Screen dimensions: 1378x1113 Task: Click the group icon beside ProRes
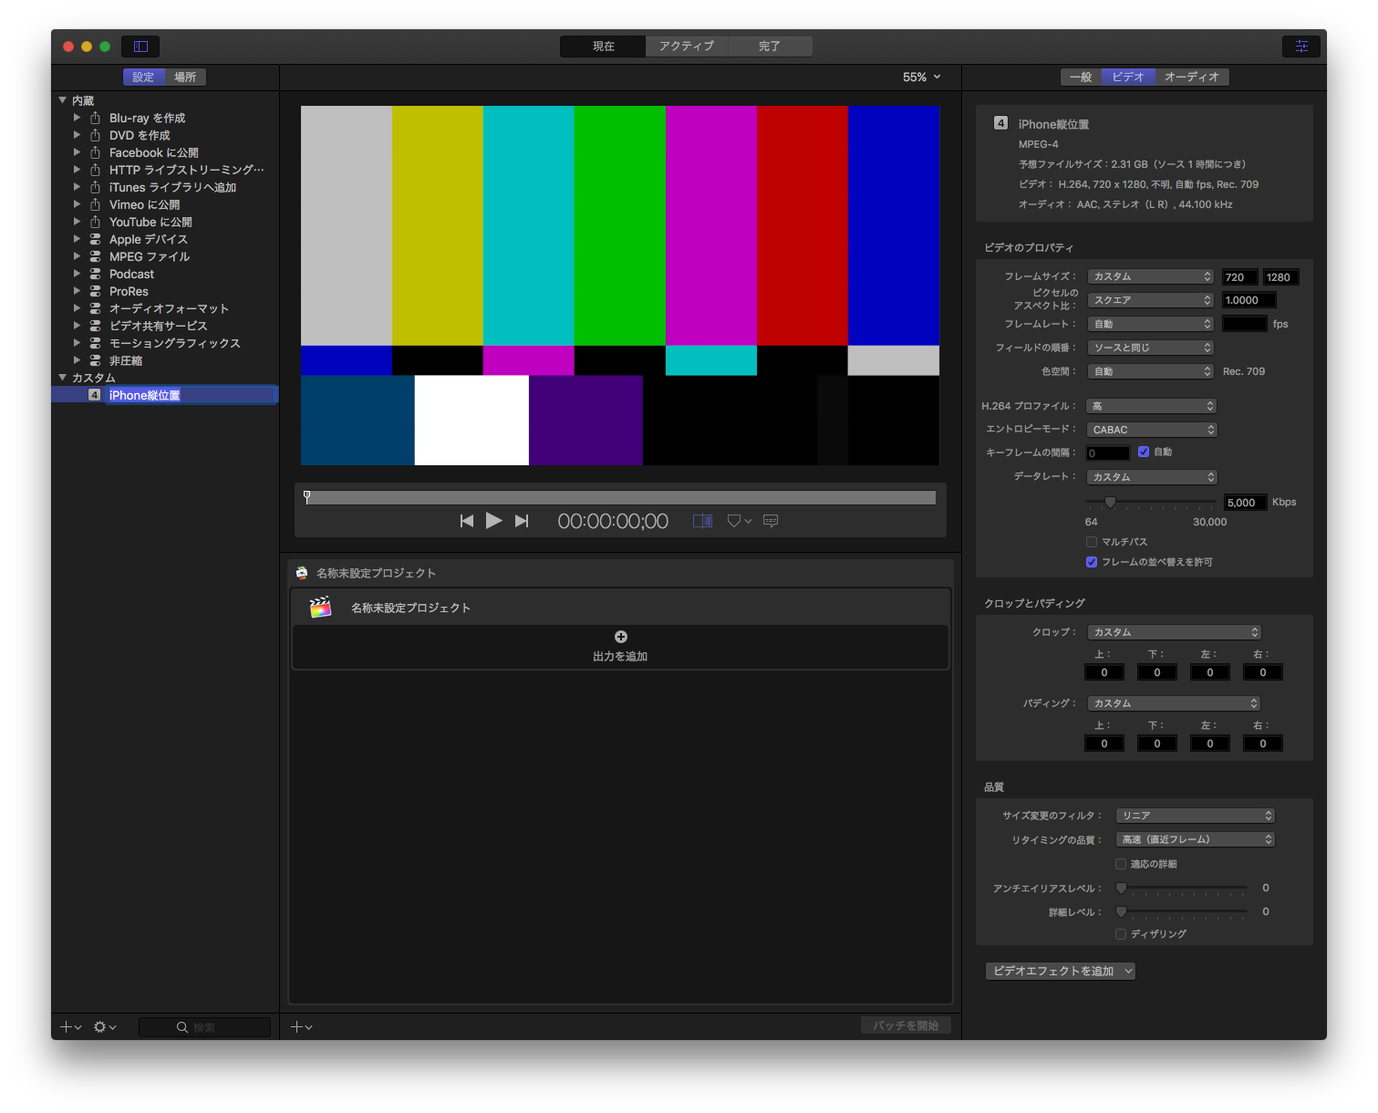95,291
